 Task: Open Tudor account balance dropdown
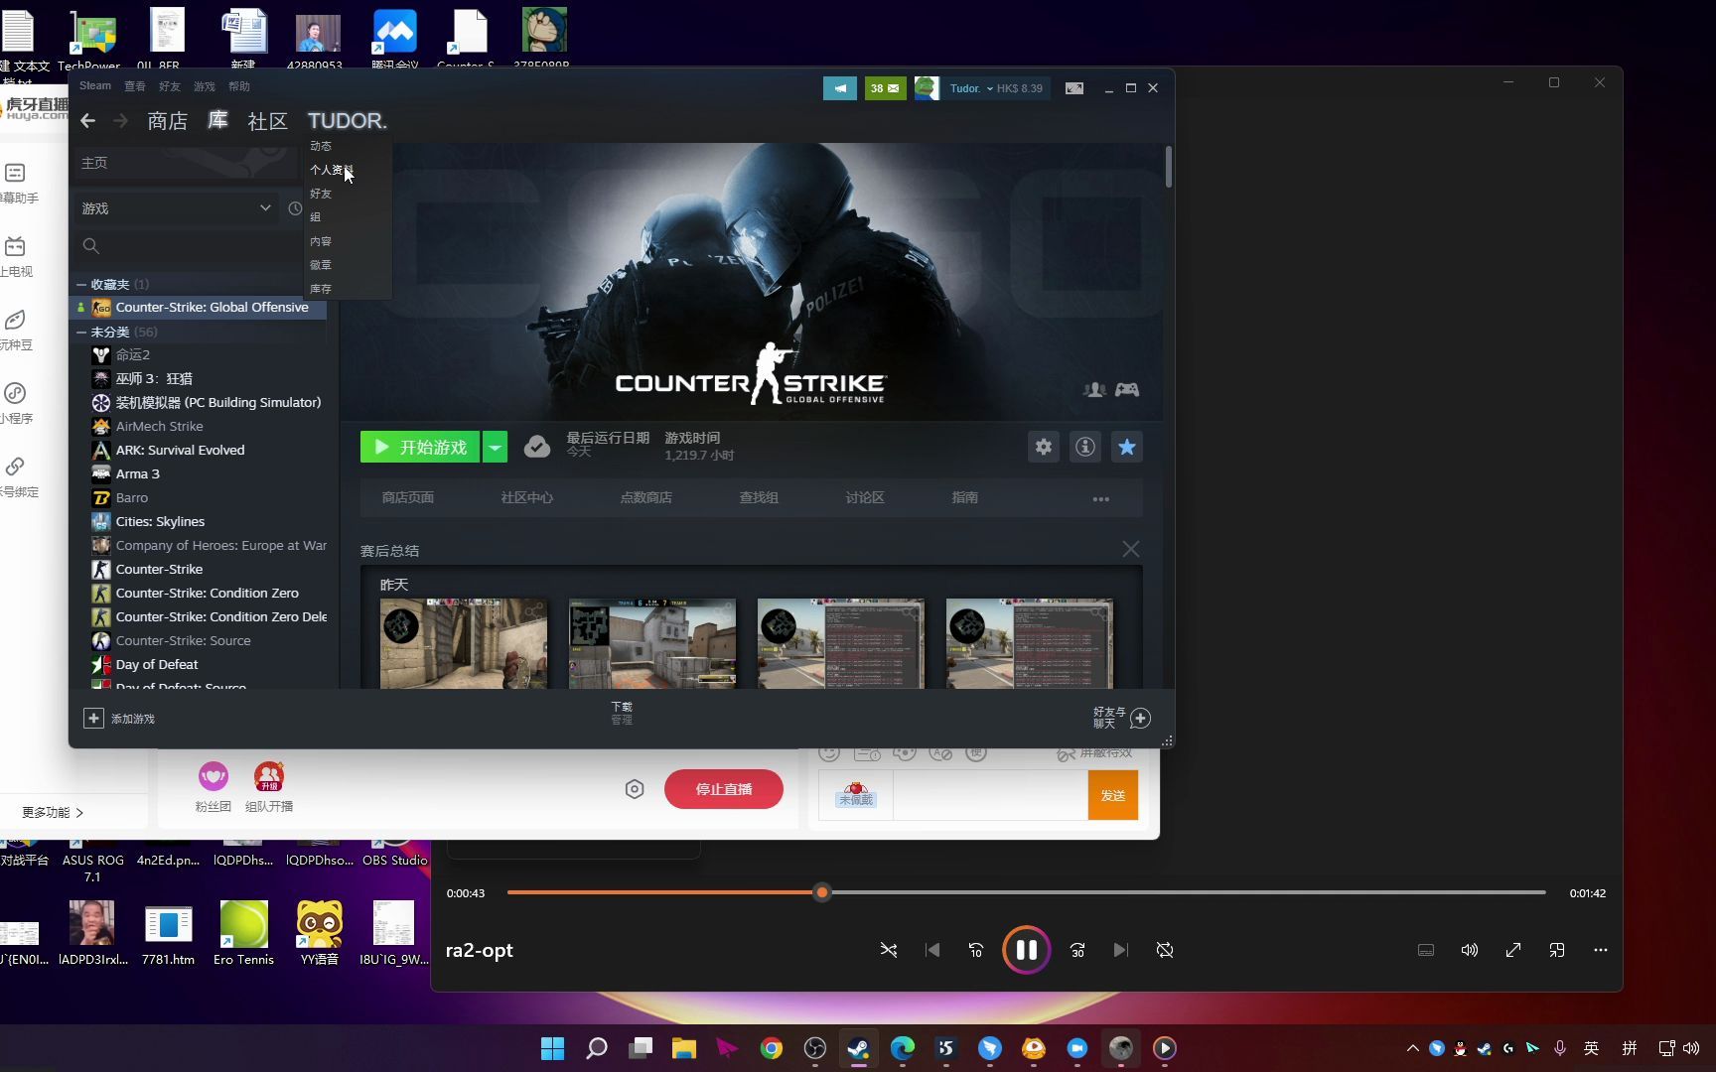point(996,88)
